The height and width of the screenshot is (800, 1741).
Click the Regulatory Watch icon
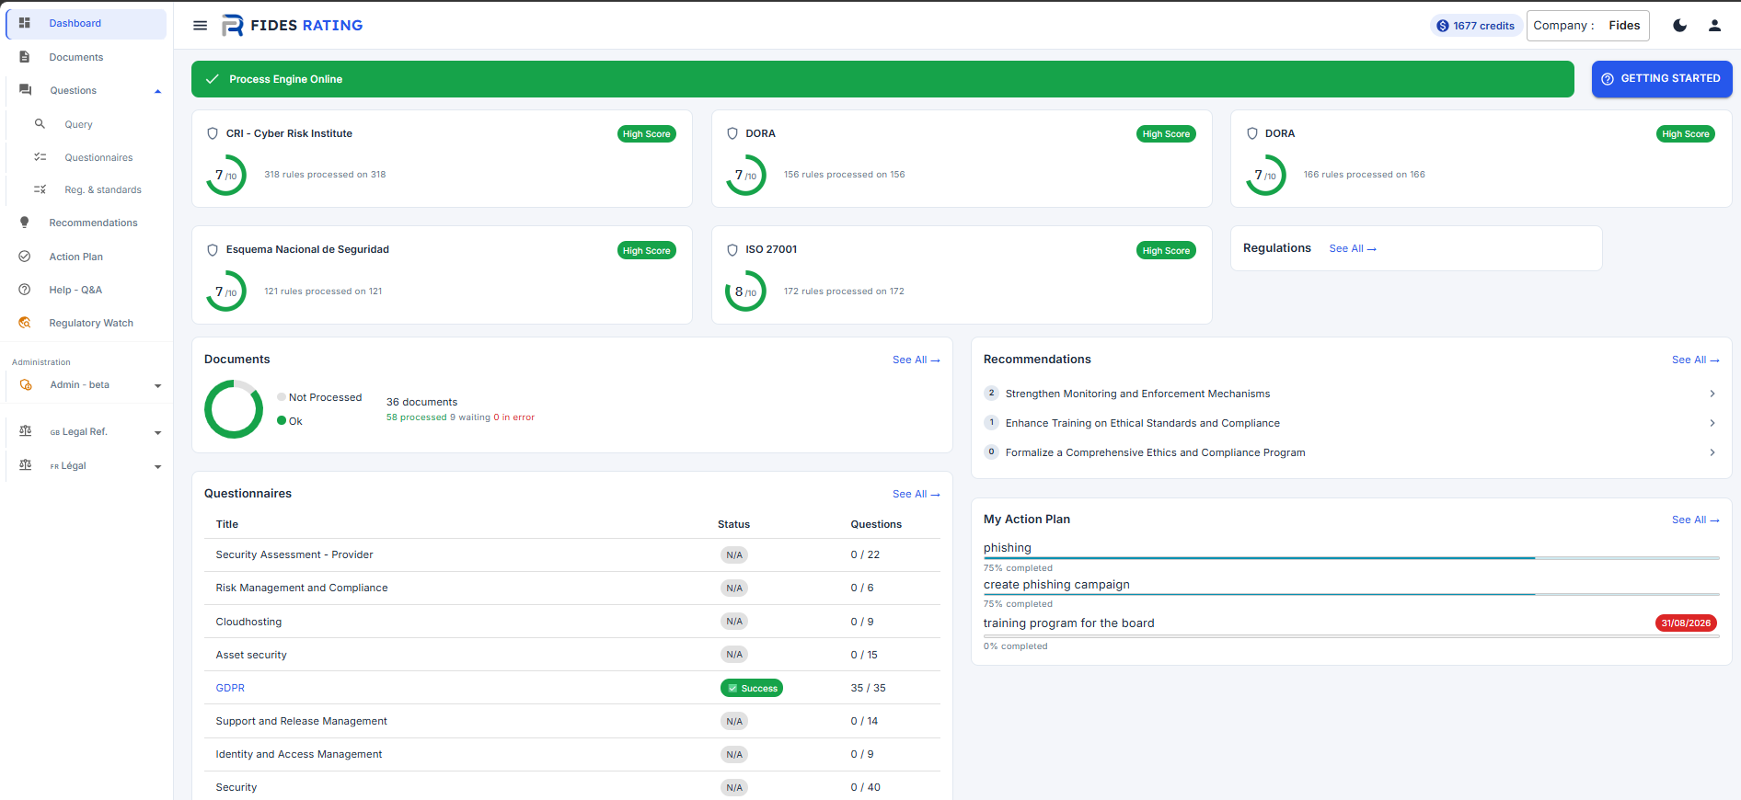coord(25,323)
